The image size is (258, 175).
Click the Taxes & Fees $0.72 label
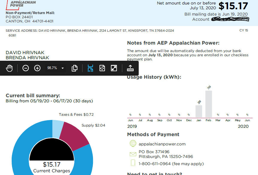point(76,114)
